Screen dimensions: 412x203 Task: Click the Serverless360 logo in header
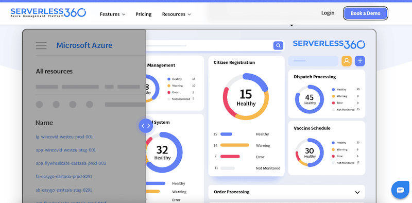(48, 12)
